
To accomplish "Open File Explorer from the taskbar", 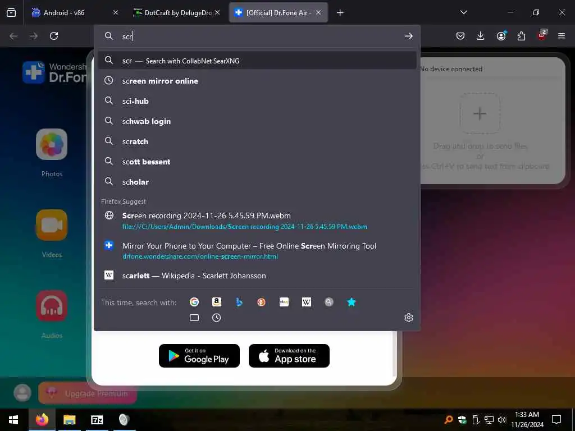I will coord(69,420).
